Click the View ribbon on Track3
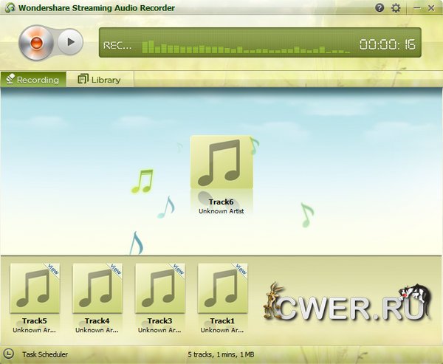This screenshot has height=364, width=443. point(179,269)
